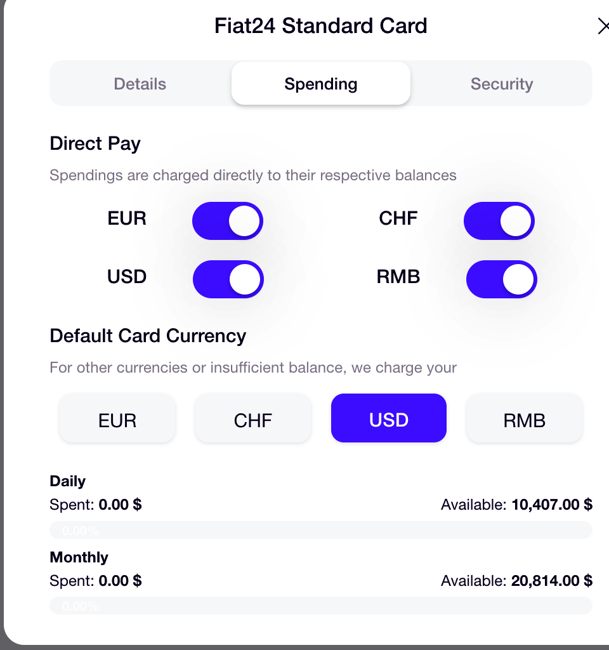
Task: Open the Security tab
Action: 502,83
